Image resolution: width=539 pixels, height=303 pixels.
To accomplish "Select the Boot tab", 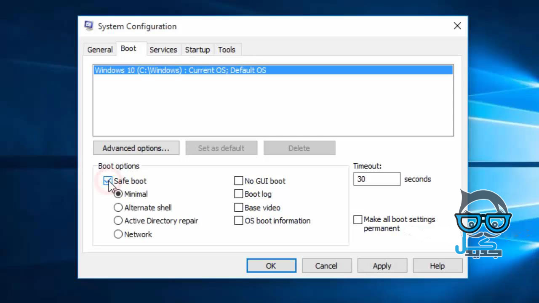I will coord(128,48).
